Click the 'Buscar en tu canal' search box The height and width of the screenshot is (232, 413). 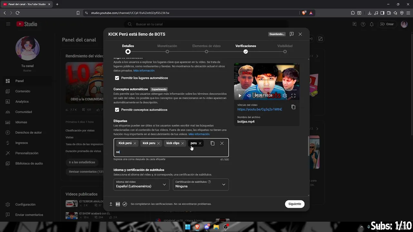pyautogui.click(x=206, y=24)
